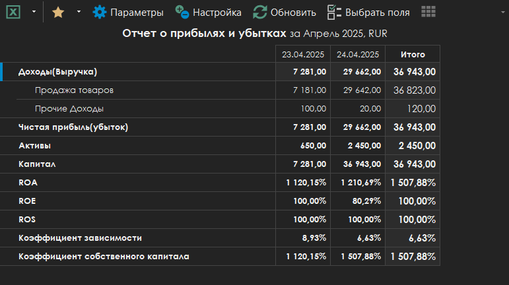509x285 pixels.
Task: Click the Настройка plus-minus icon
Action: point(182,12)
